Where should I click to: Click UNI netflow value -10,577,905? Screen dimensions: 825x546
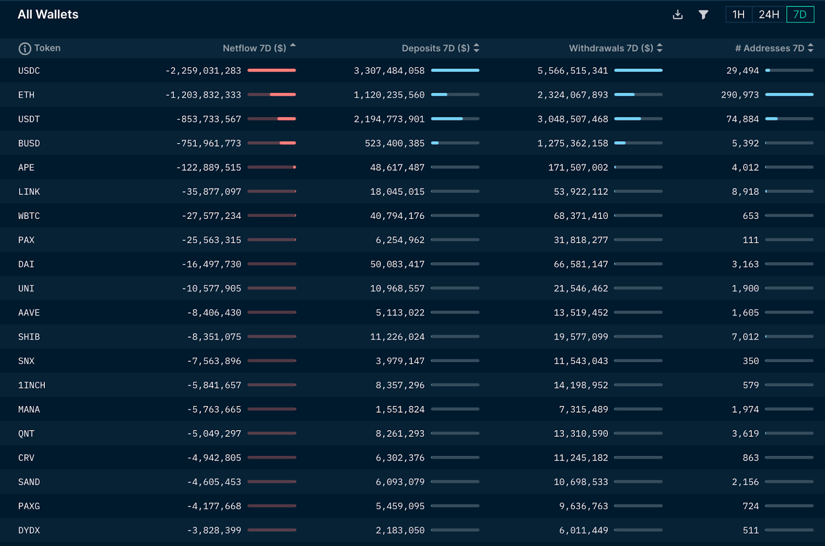(211, 288)
